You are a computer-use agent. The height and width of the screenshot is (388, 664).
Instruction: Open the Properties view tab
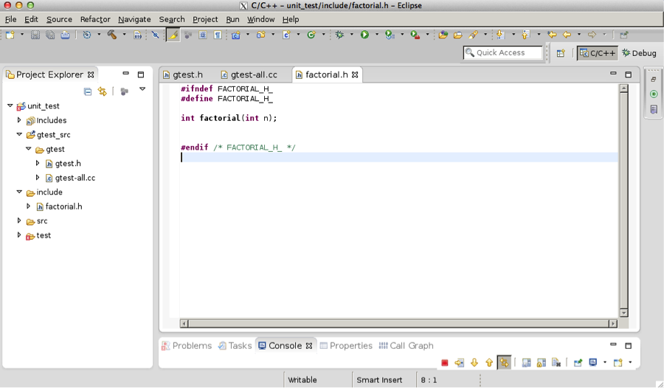point(346,346)
